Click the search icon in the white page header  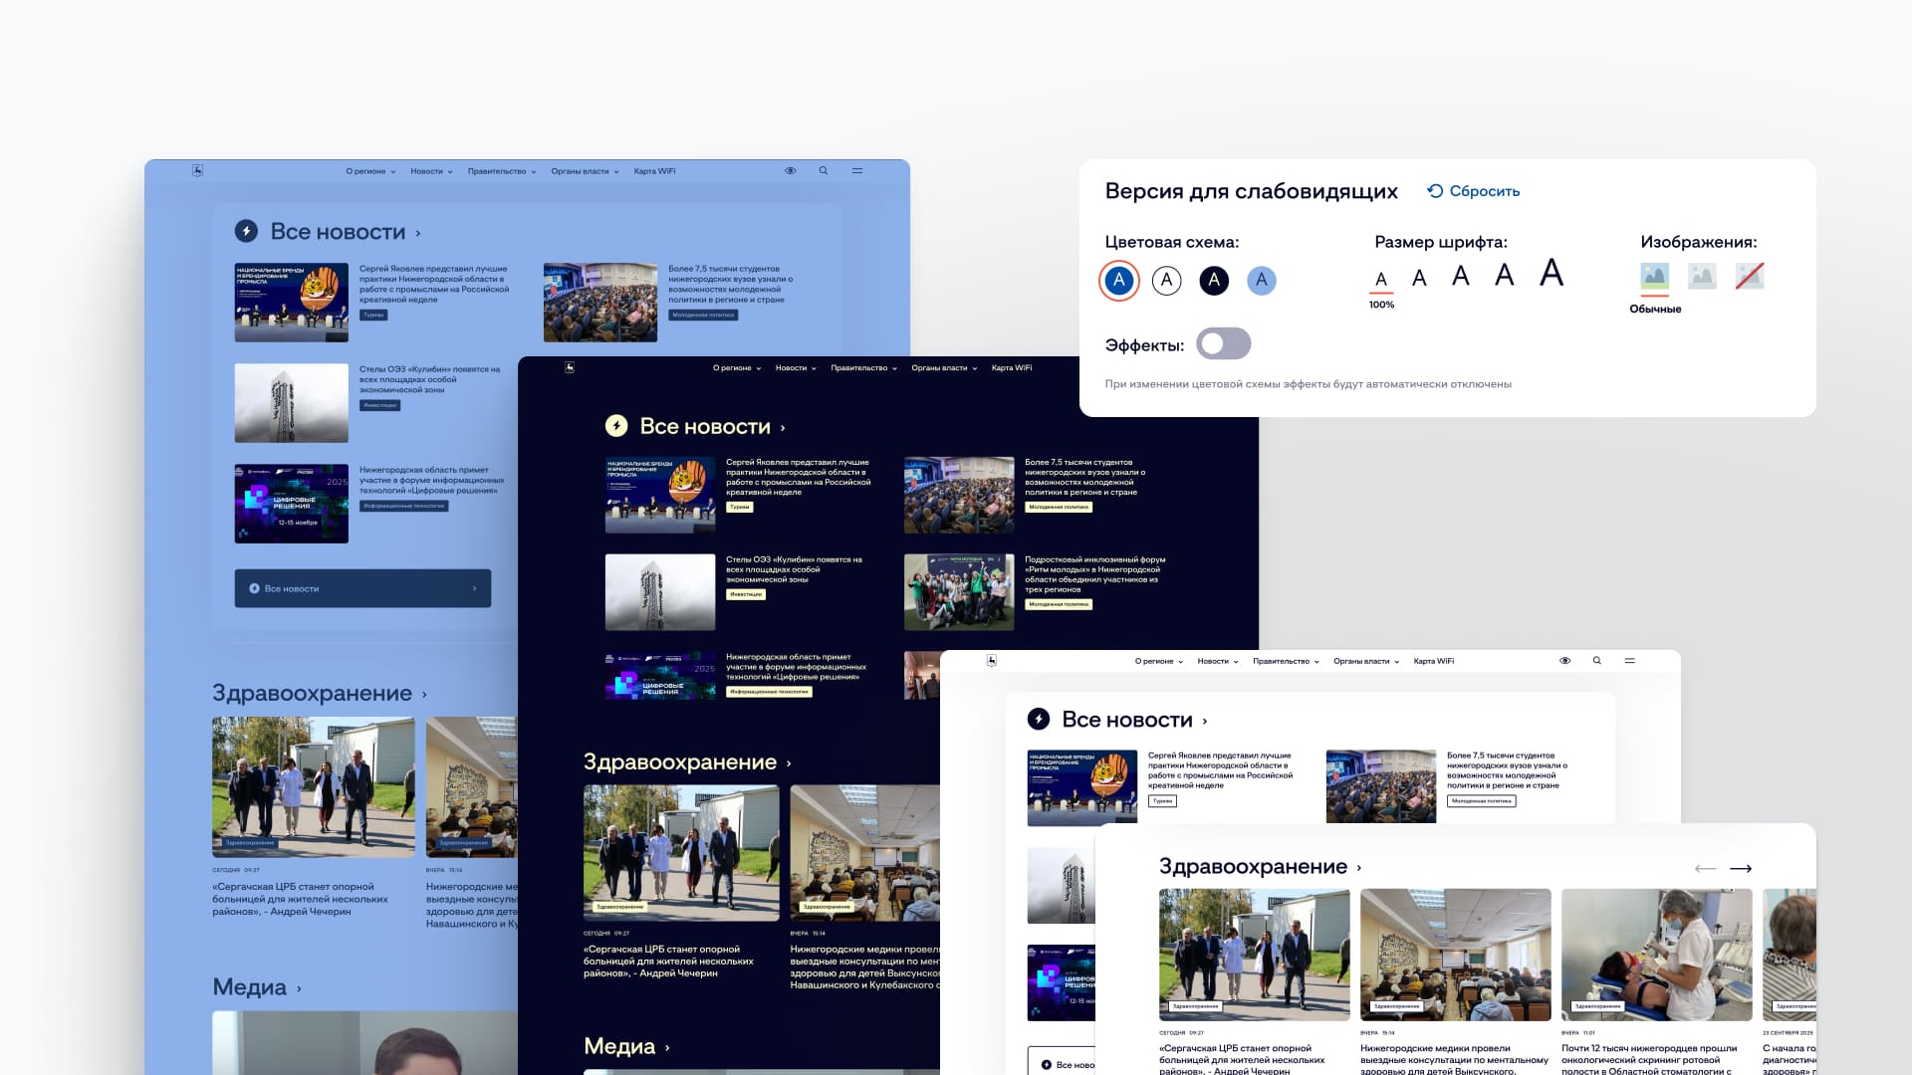pyautogui.click(x=1596, y=661)
